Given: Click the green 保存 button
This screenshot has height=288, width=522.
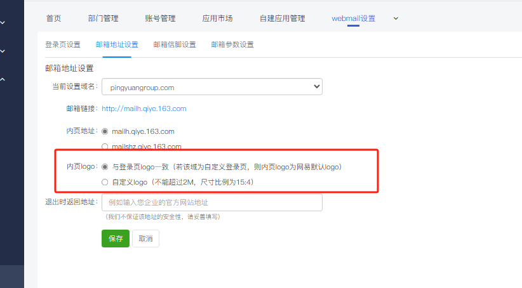Looking at the screenshot, I should coord(116,239).
